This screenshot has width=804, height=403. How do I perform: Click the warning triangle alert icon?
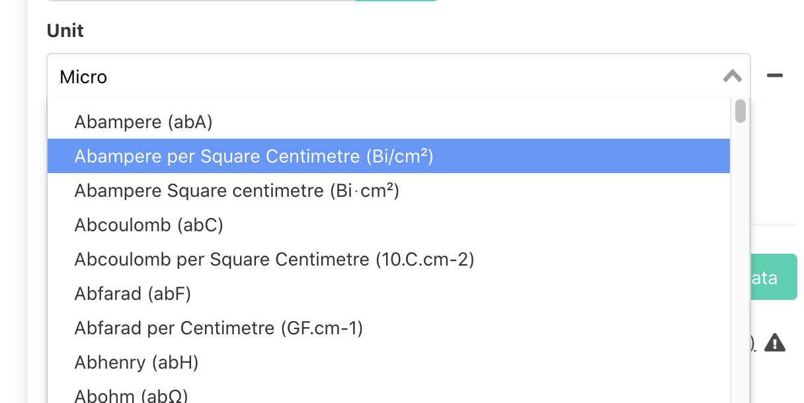(776, 342)
